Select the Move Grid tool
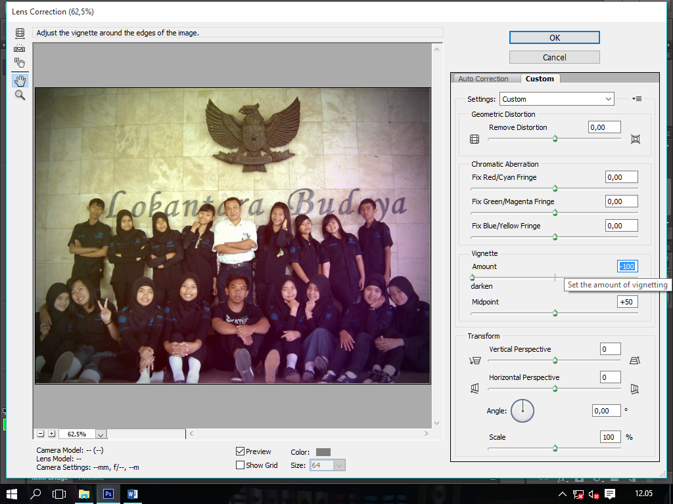This screenshot has height=504, width=673. point(20,62)
